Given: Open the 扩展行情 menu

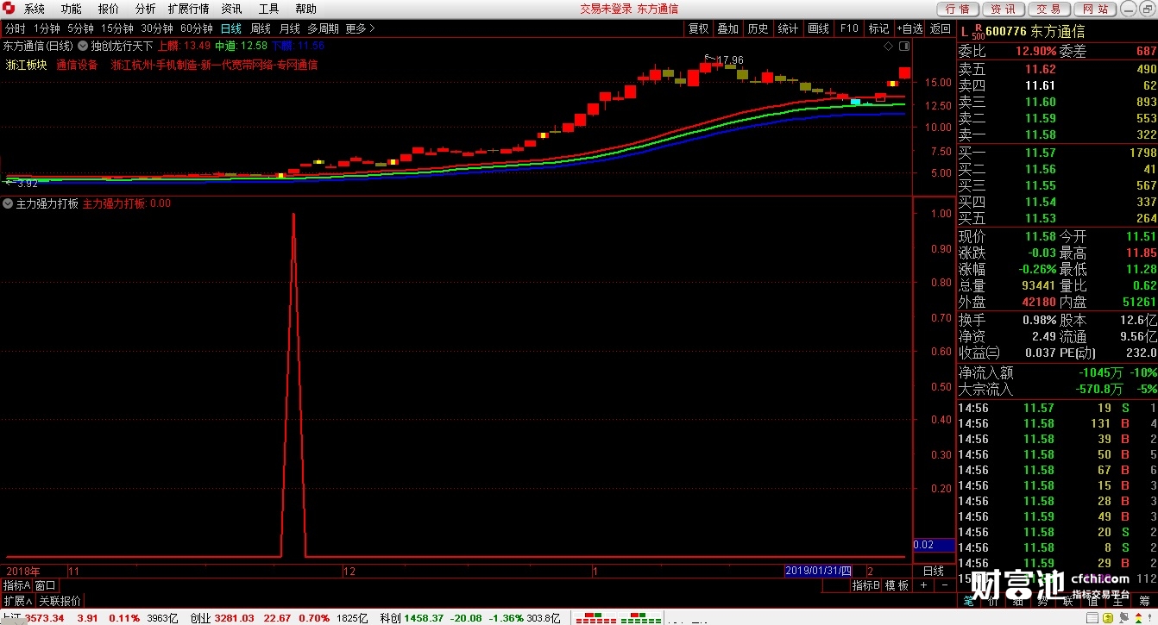Looking at the screenshot, I should [x=189, y=9].
